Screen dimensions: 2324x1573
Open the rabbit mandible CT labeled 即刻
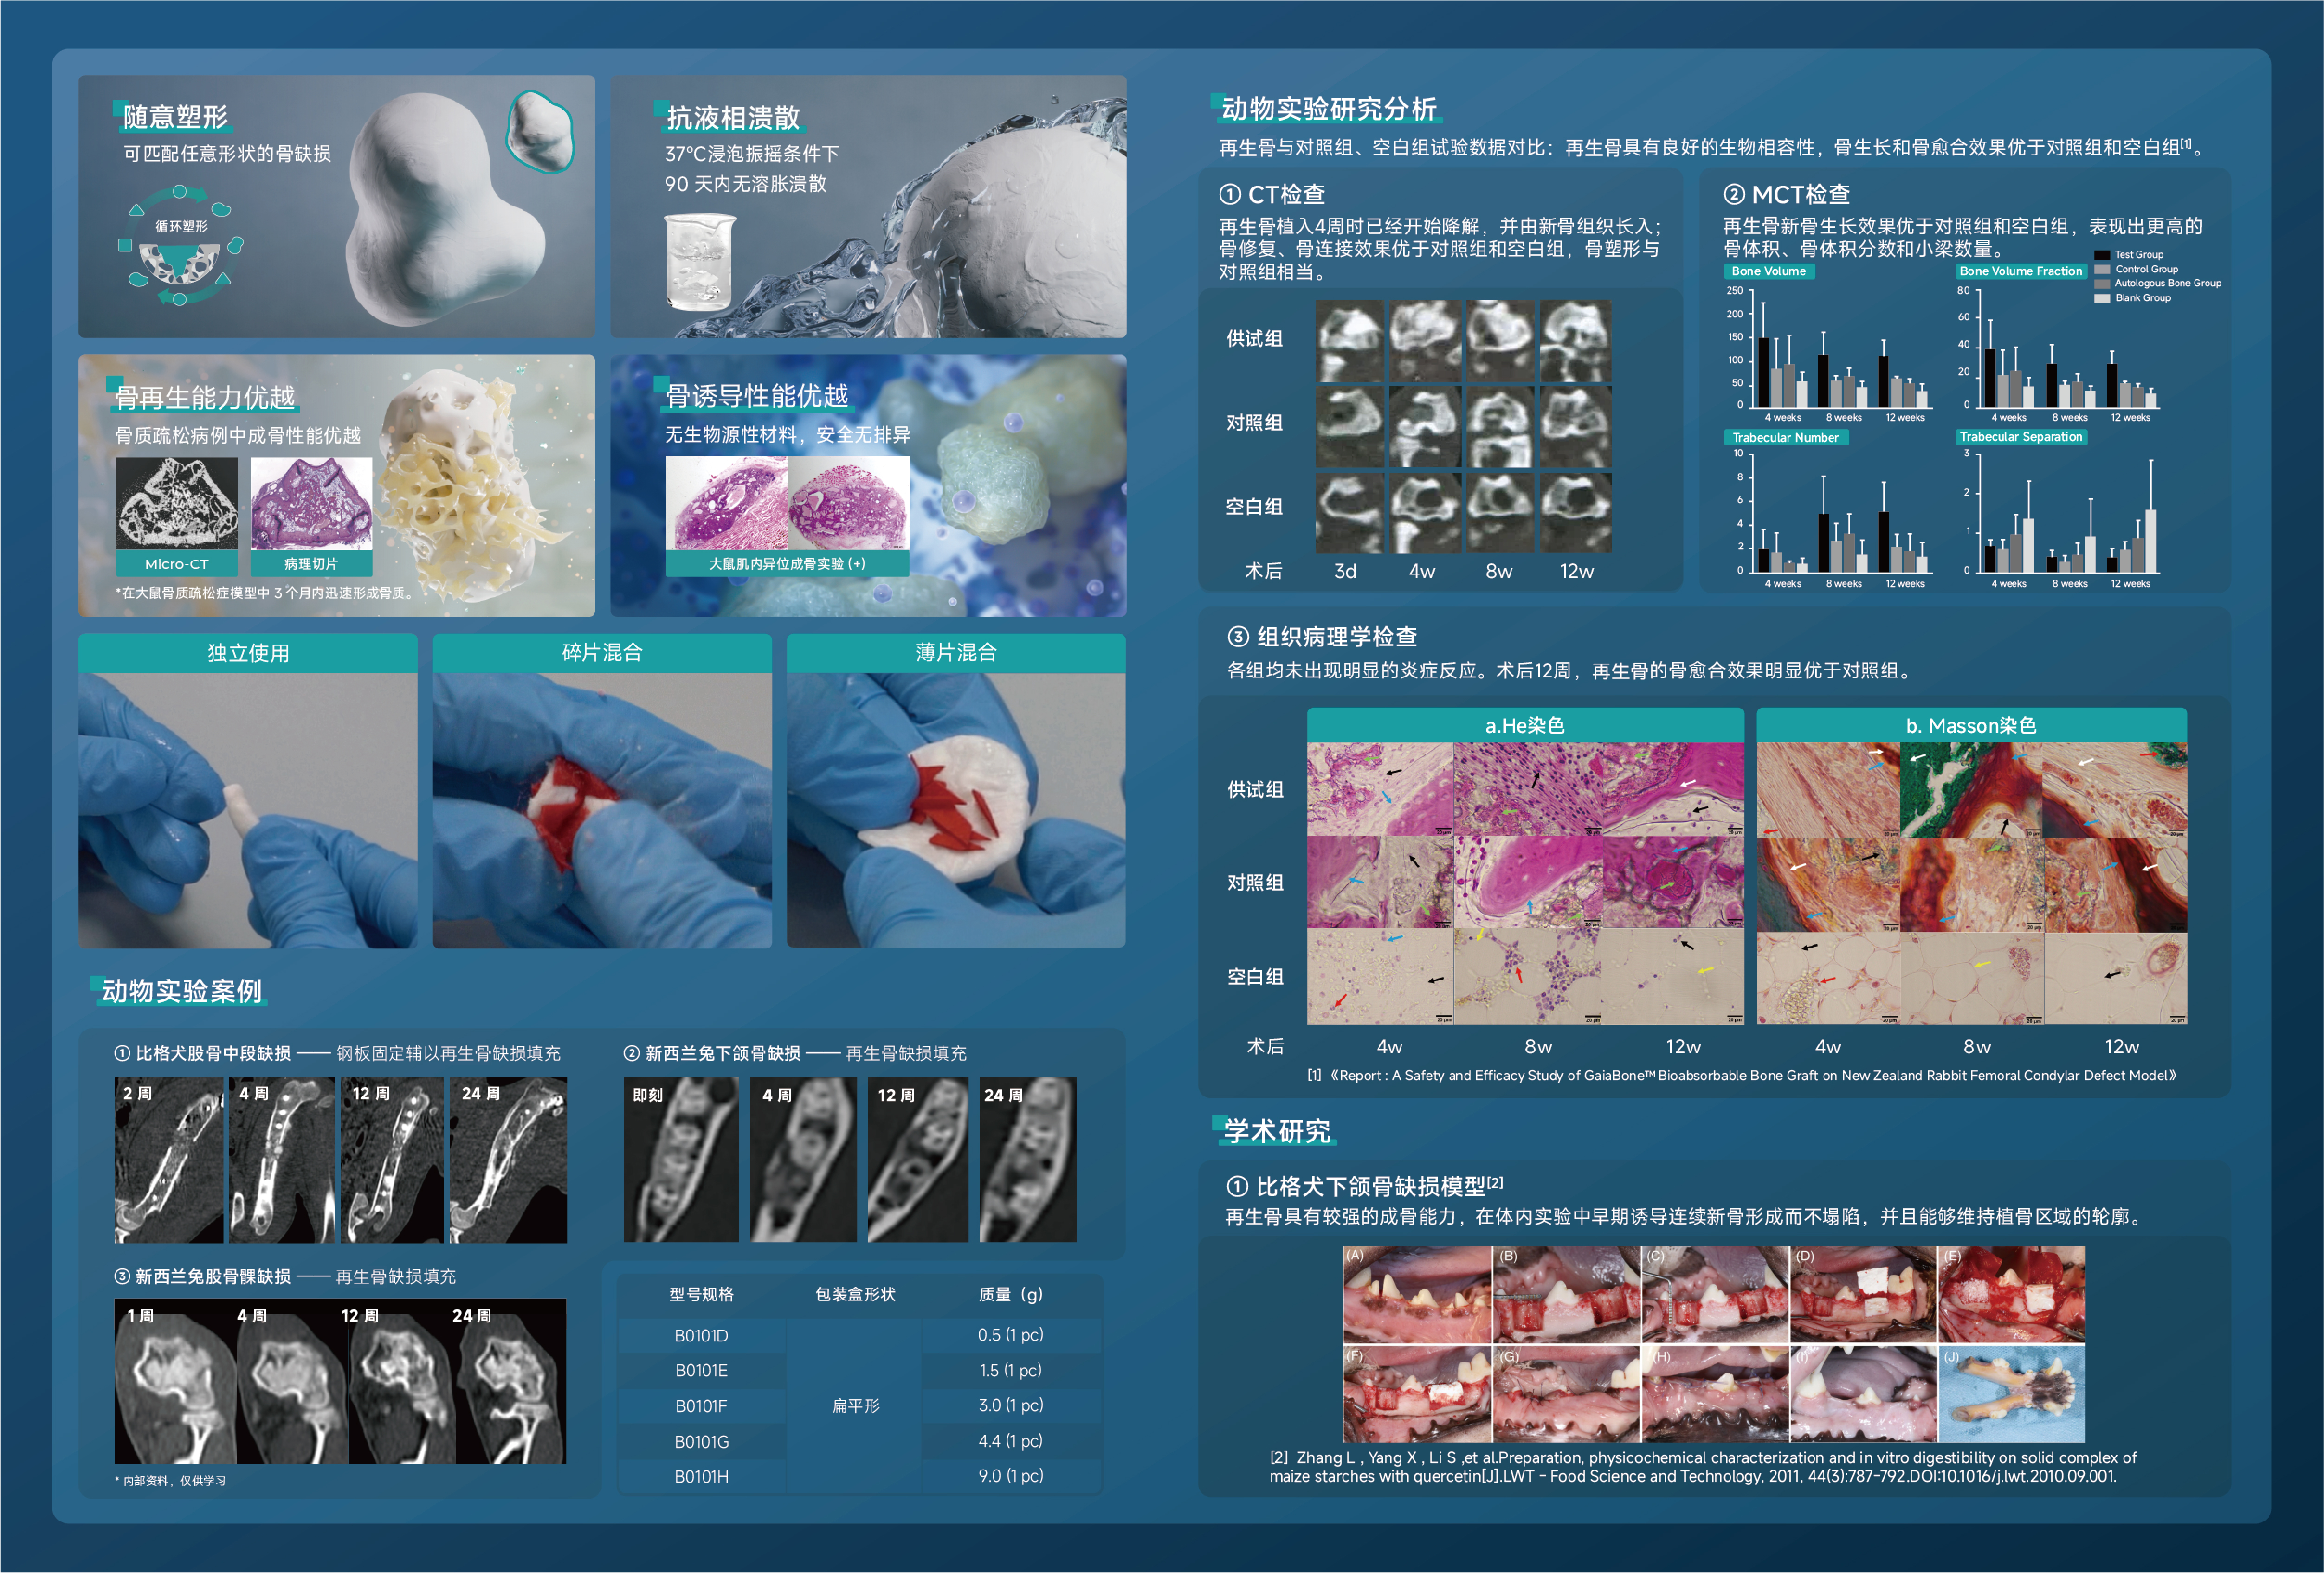coord(681,1160)
